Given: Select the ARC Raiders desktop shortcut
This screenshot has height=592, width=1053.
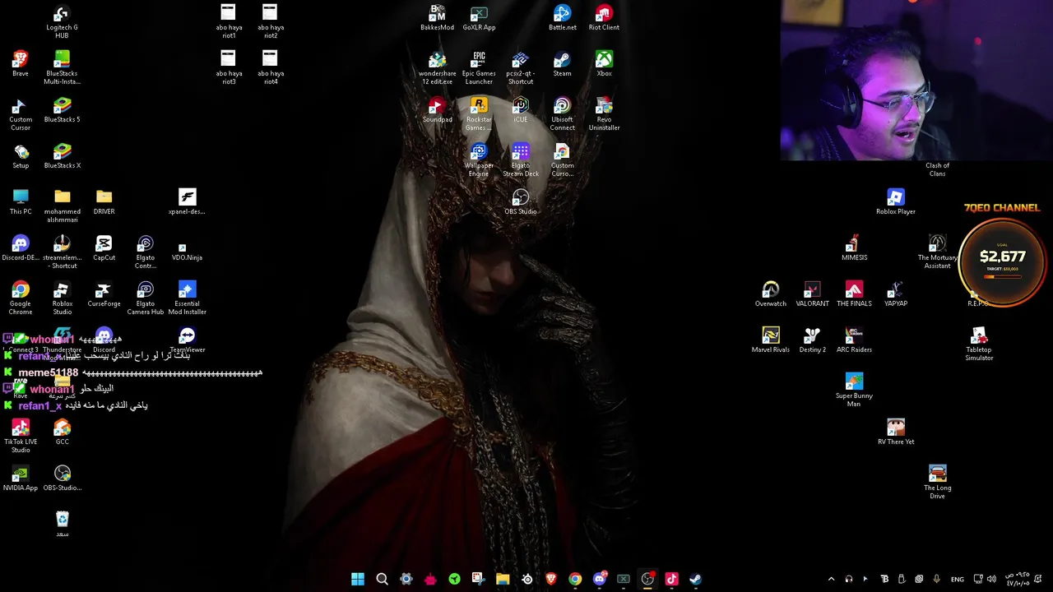Looking at the screenshot, I should [854, 340].
